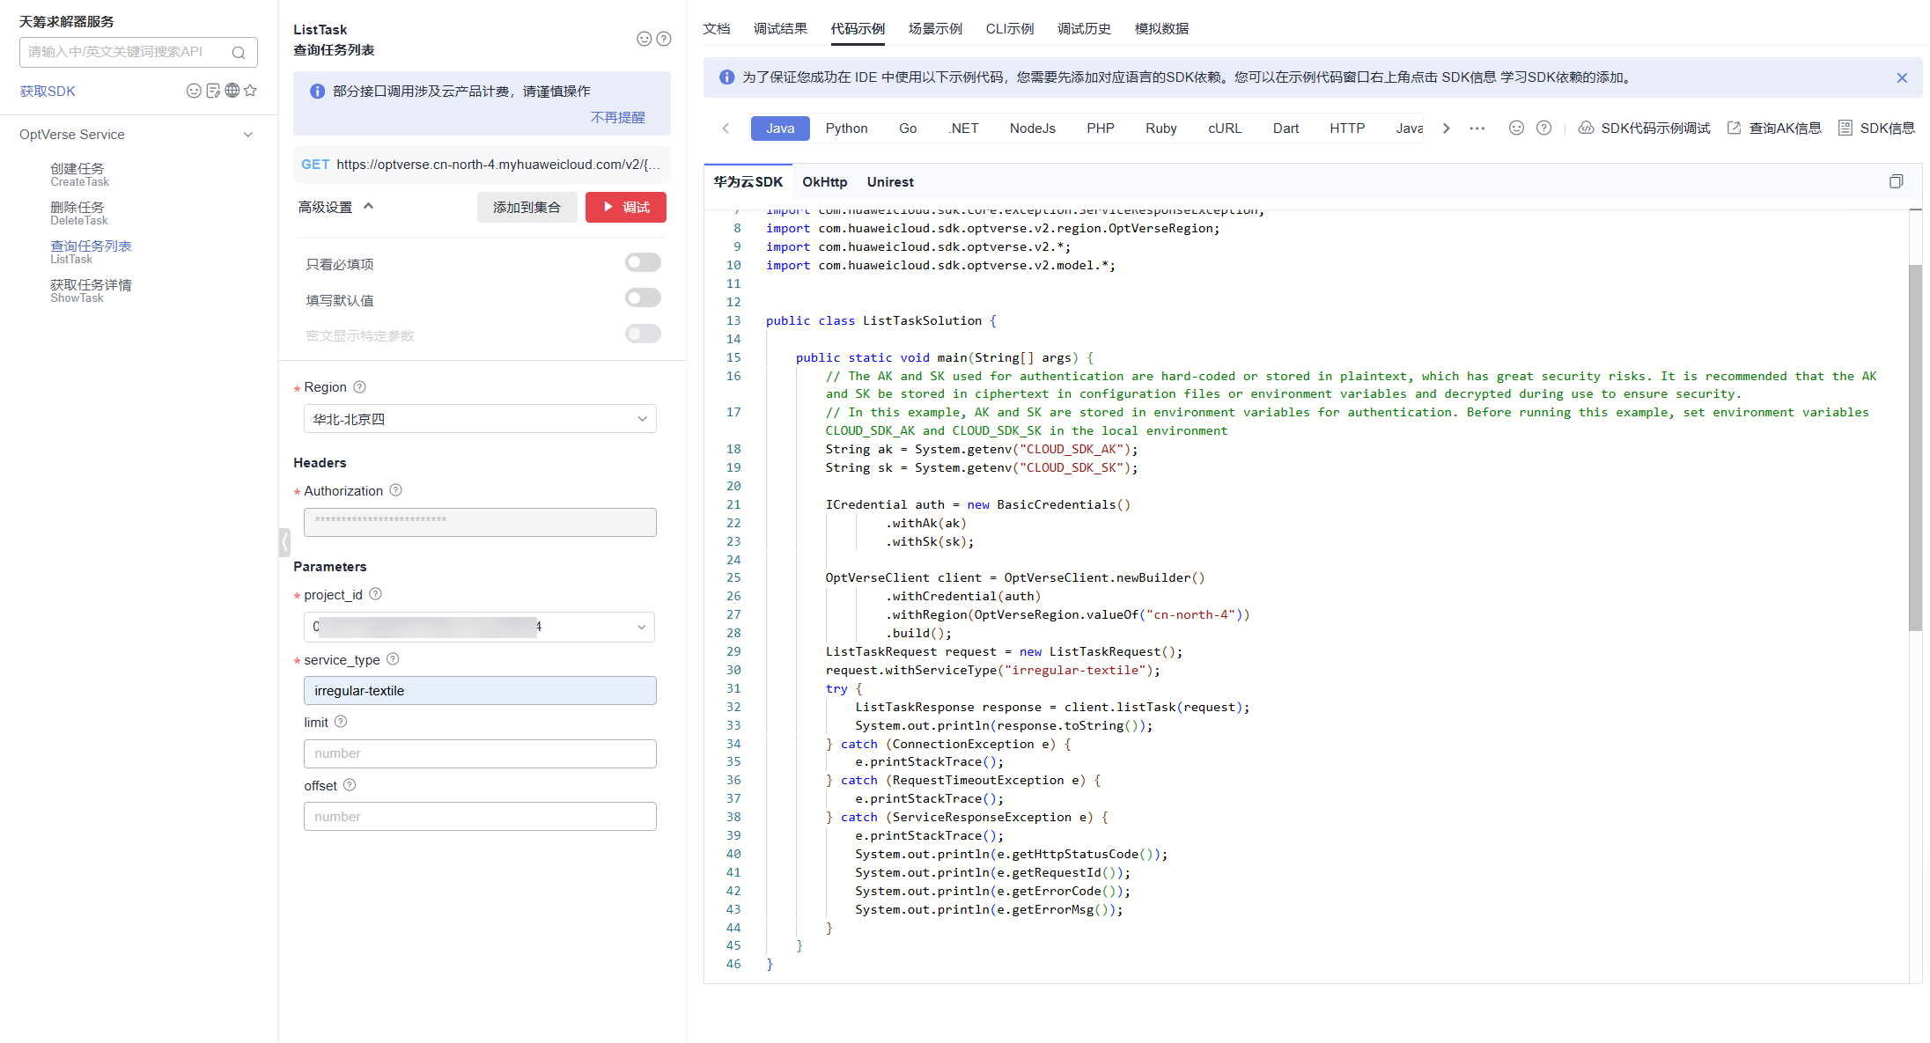Close the blue SDK dependency notice

(x=1902, y=77)
